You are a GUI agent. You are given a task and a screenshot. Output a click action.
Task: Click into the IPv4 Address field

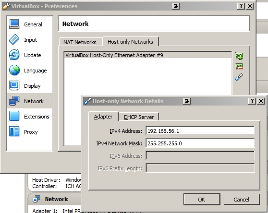(x=200, y=131)
